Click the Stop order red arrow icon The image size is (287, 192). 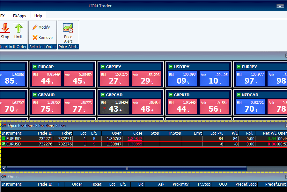point(5,28)
